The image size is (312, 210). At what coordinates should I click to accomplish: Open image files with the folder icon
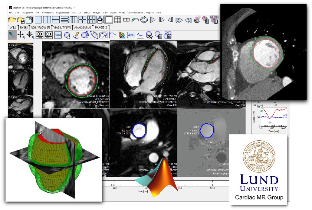tap(12, 20)
